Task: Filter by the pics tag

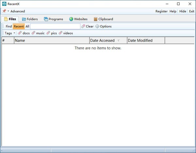Action: click(52, 33)
